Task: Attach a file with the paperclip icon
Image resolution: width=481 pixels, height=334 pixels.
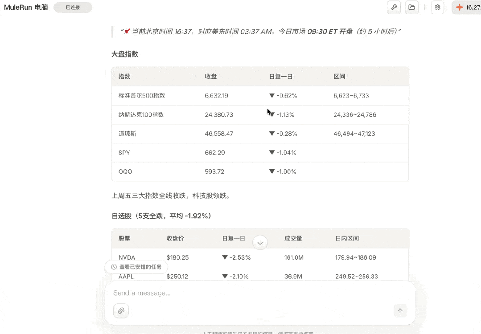Action: click(x=121, y=310)
